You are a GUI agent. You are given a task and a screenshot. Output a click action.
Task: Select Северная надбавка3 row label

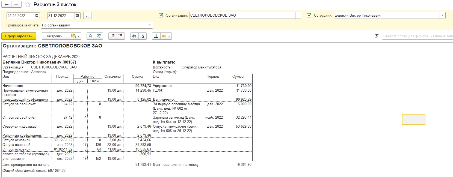tap(19, 127)
